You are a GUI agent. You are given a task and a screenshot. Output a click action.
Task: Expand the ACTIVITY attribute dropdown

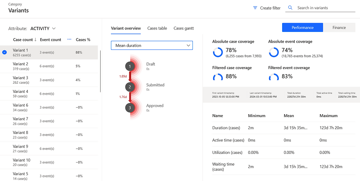pos(54,28)
